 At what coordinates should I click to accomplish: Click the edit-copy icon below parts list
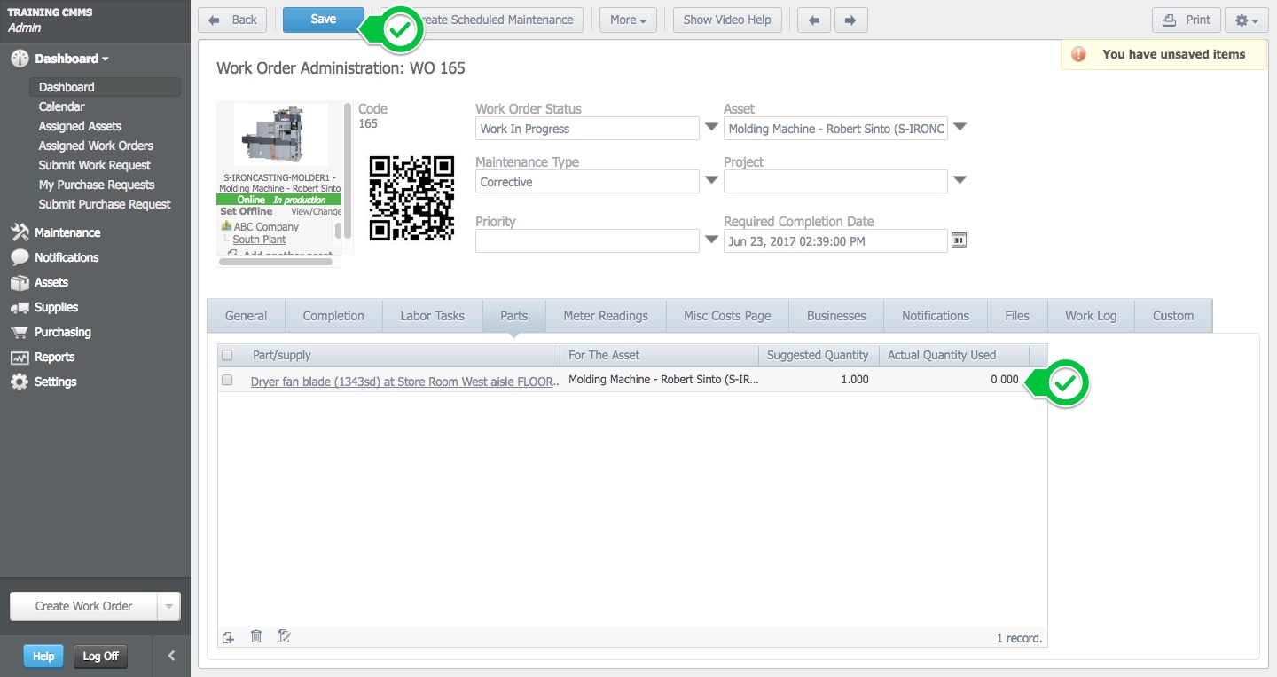(x=284, y=636)
